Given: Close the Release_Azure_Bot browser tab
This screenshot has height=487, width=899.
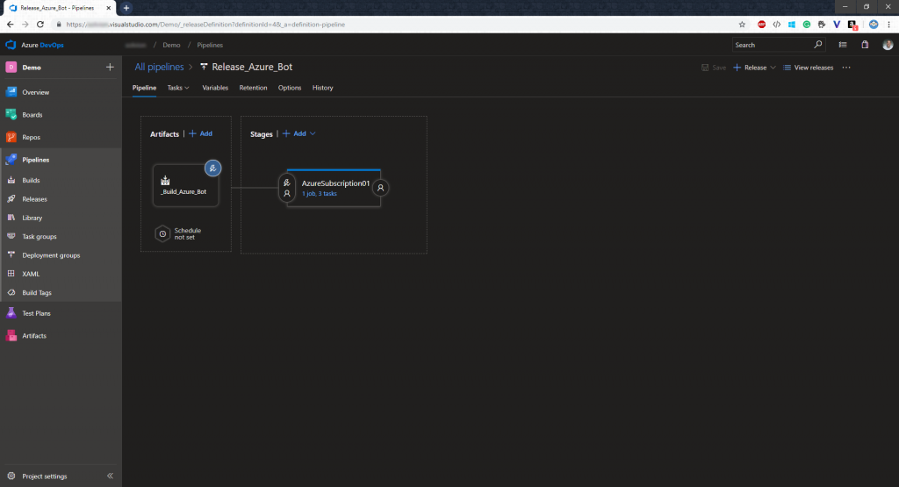Looking at the screenshot, I should 108,8.
